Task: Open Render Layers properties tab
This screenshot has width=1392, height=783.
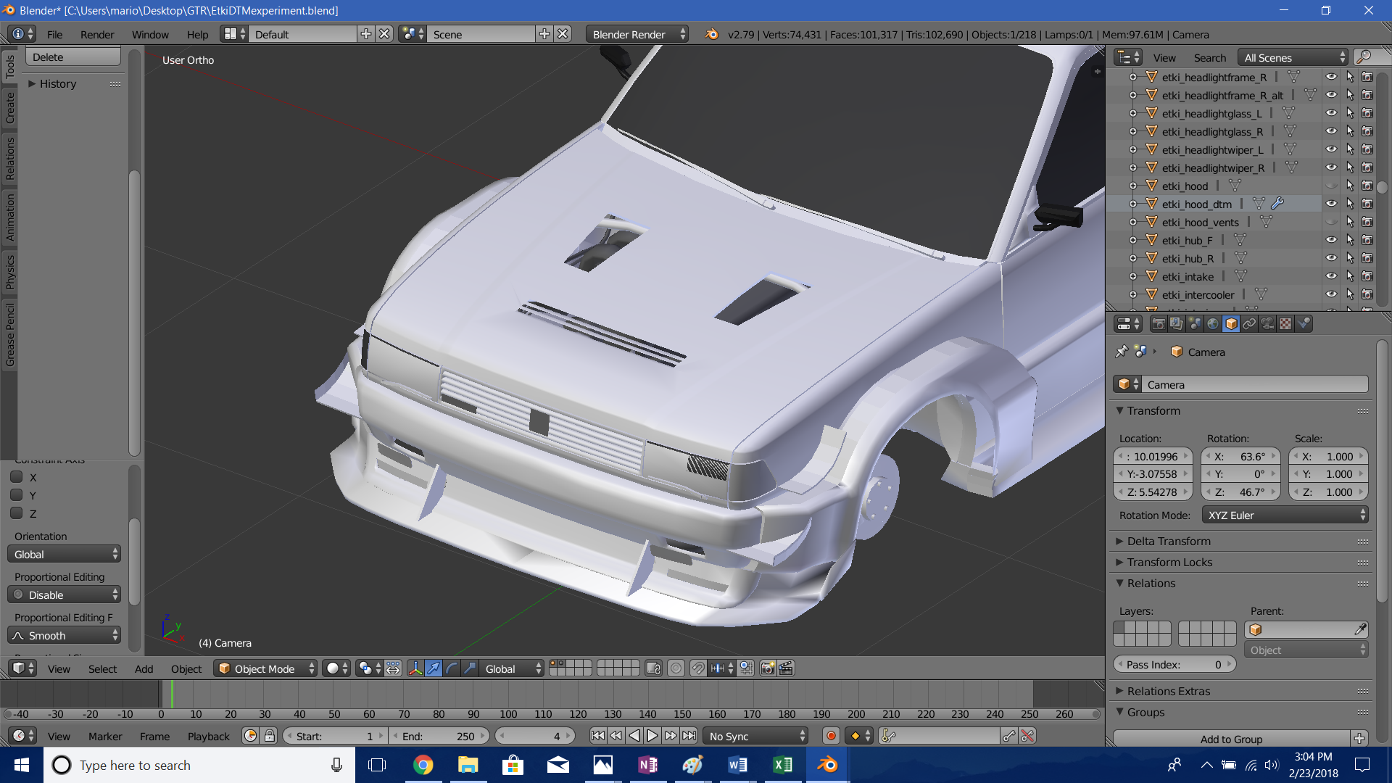Action: pos(1177,324)
